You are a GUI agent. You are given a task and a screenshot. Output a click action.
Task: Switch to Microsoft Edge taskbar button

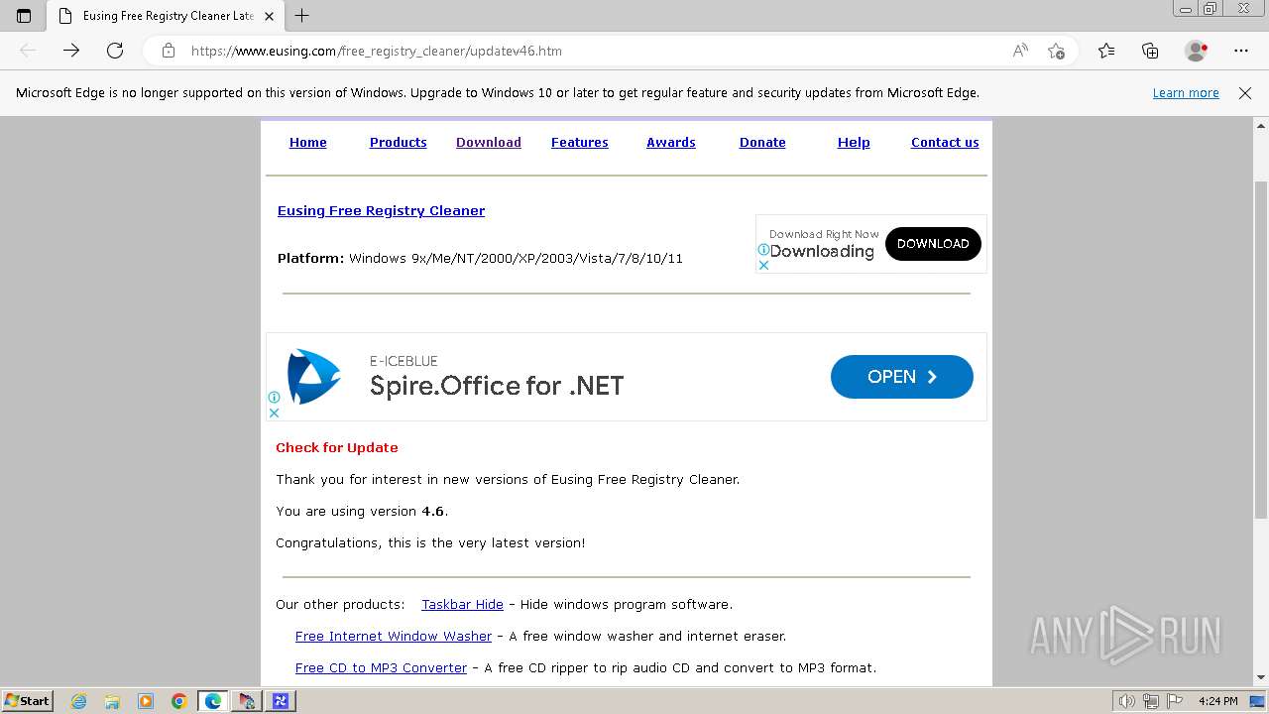coord(213,701)
